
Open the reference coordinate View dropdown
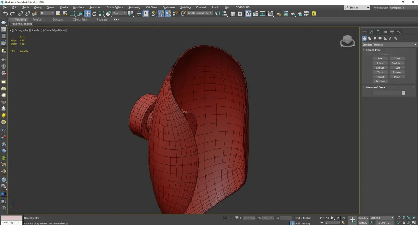(119, 13)
